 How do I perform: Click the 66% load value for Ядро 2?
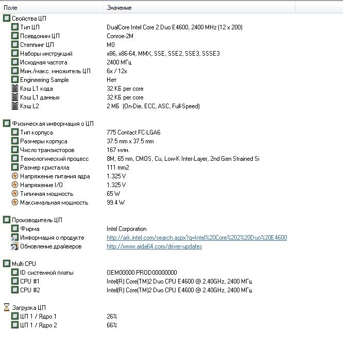click(112, 325)
